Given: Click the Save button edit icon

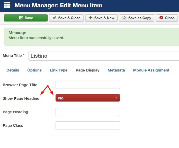Looking at the screenshot, I should coord(21,18).
